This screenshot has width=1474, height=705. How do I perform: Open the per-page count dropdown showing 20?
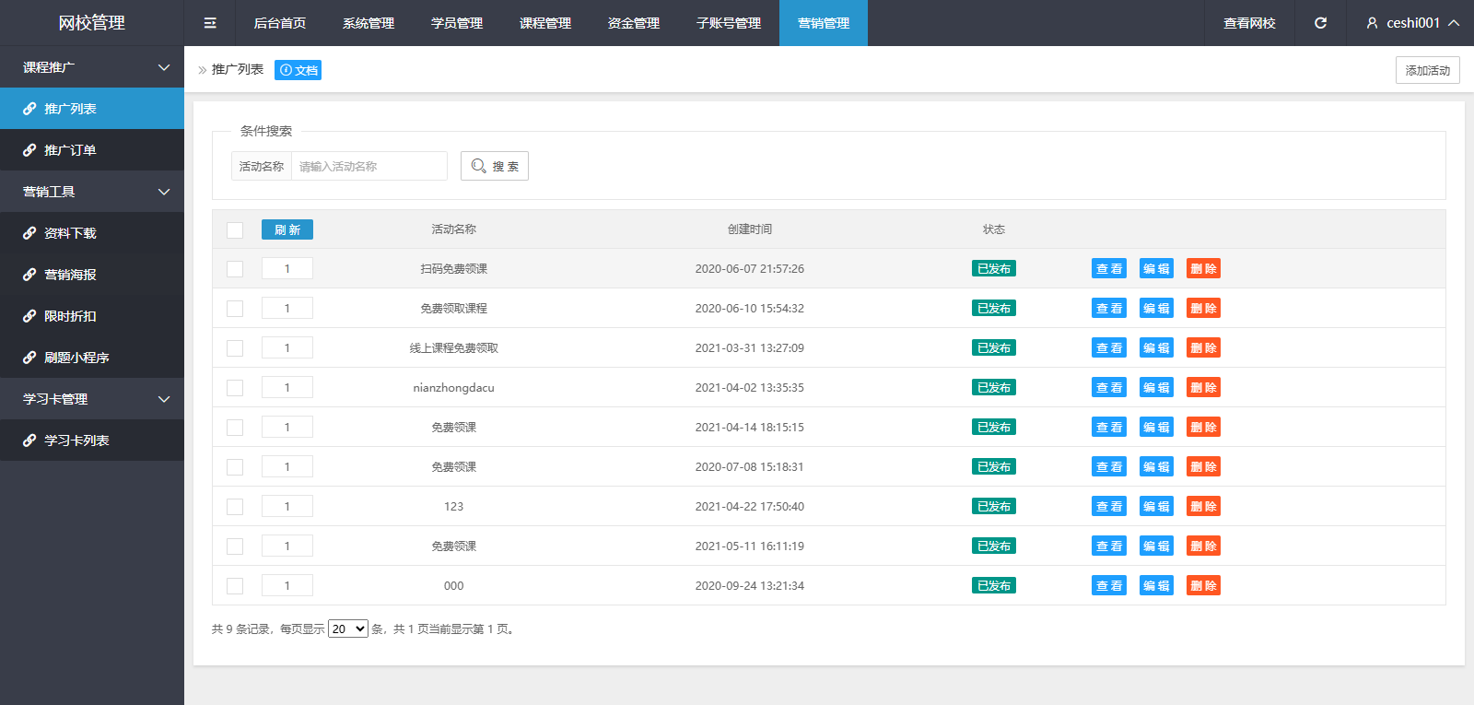(348, 629)
